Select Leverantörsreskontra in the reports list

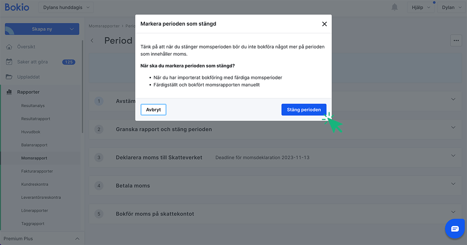pos(42,197)
